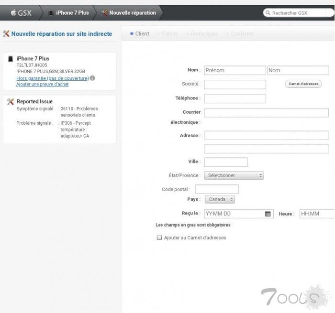The height and width of the screenshot is (313, 335).
Task: Click the Reported Issue tools icon
Action: [11, 101]
